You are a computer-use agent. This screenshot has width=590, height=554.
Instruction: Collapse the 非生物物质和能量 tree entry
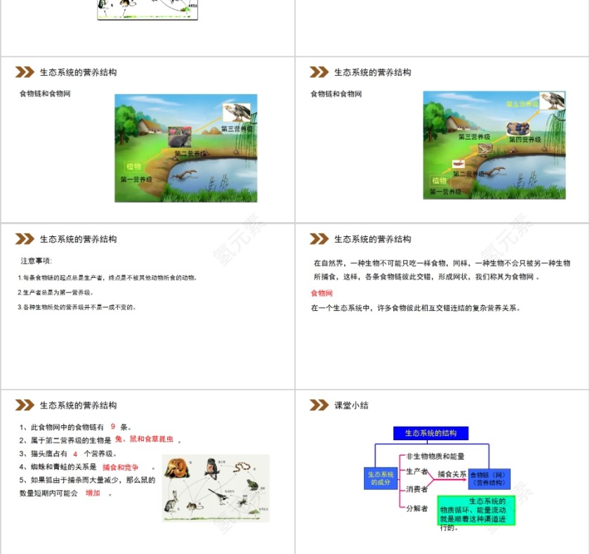coord(437,456)
